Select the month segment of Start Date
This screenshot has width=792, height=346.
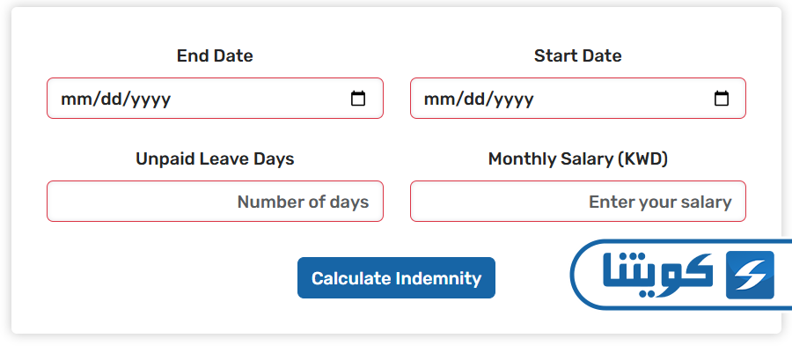(436, 99)
